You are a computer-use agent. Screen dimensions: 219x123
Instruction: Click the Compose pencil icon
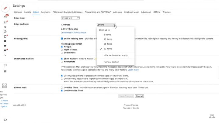5,8
